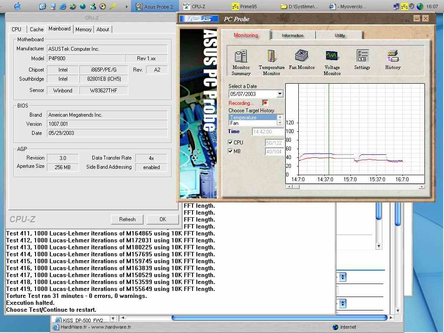Image resolution: width=444 pixels, height=333 pixels.
Task: Click the history graph horizontal scrollbar
Action: pos(355,187)
